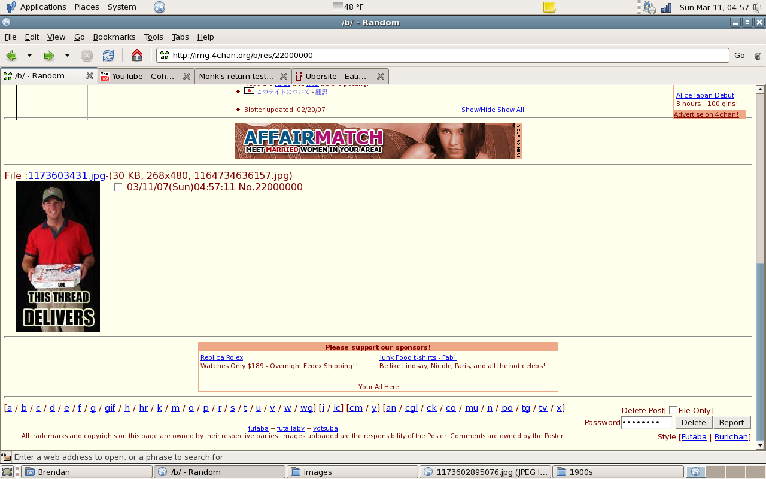Open the 1173603431.jpg file link
766x479 pixels.
66,175
